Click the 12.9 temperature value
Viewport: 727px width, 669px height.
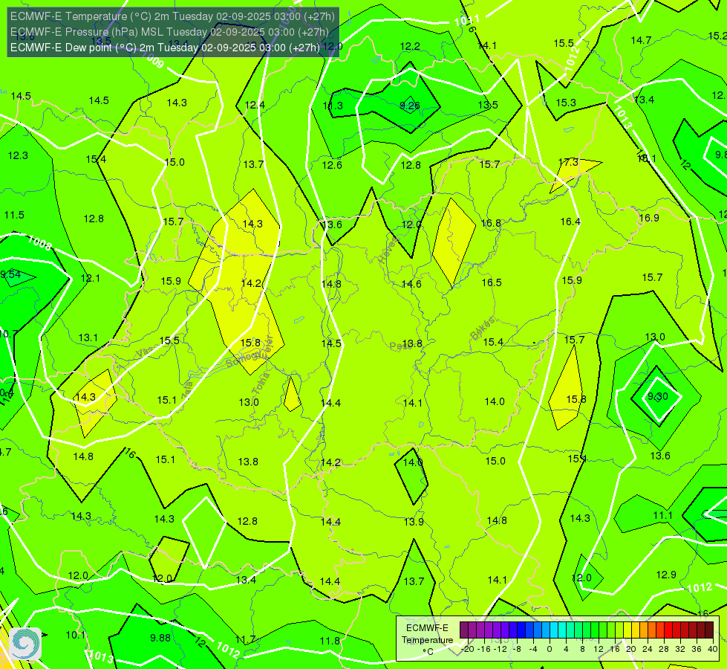[666, 575]
